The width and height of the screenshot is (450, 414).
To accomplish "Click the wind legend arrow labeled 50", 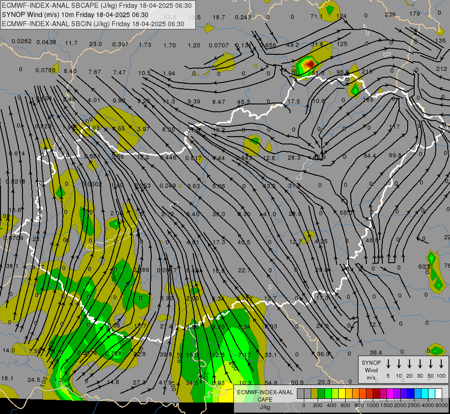I will [x=431, y=364].
